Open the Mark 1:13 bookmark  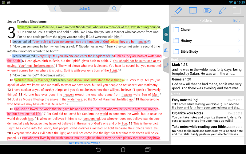tap(207, 69)
